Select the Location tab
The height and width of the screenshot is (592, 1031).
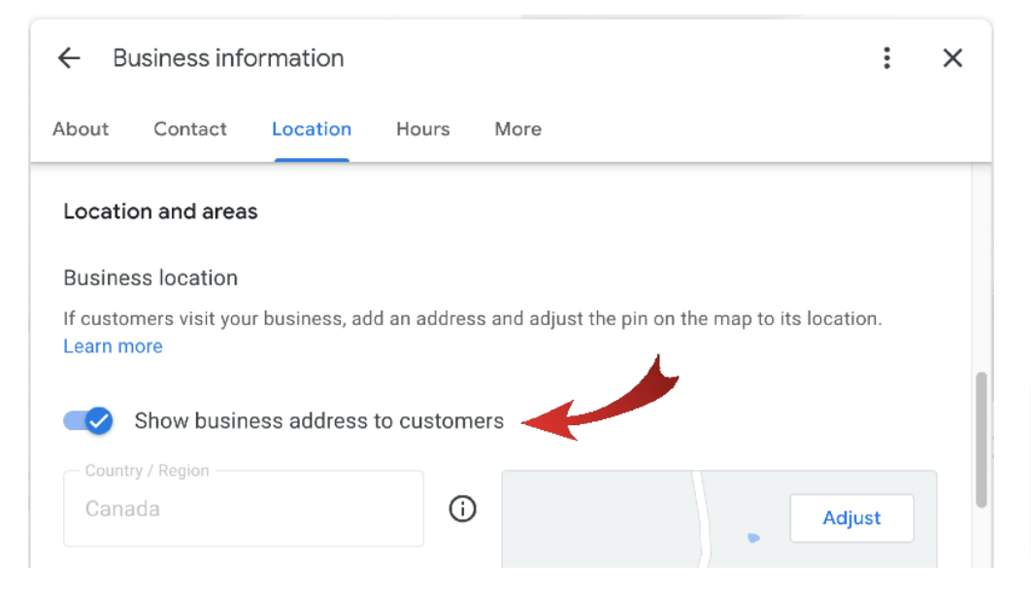tap(311, 129)
